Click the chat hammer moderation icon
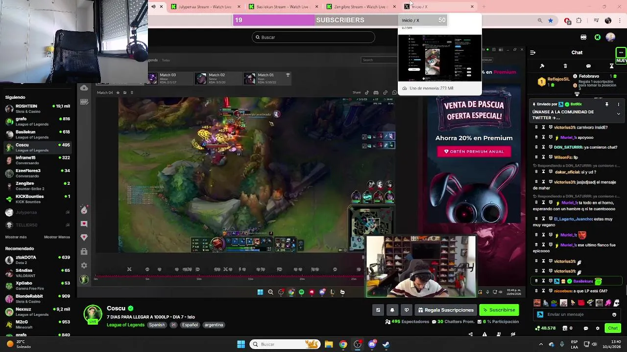This screenshot has width=627, height=352. [x=542, y=66]
